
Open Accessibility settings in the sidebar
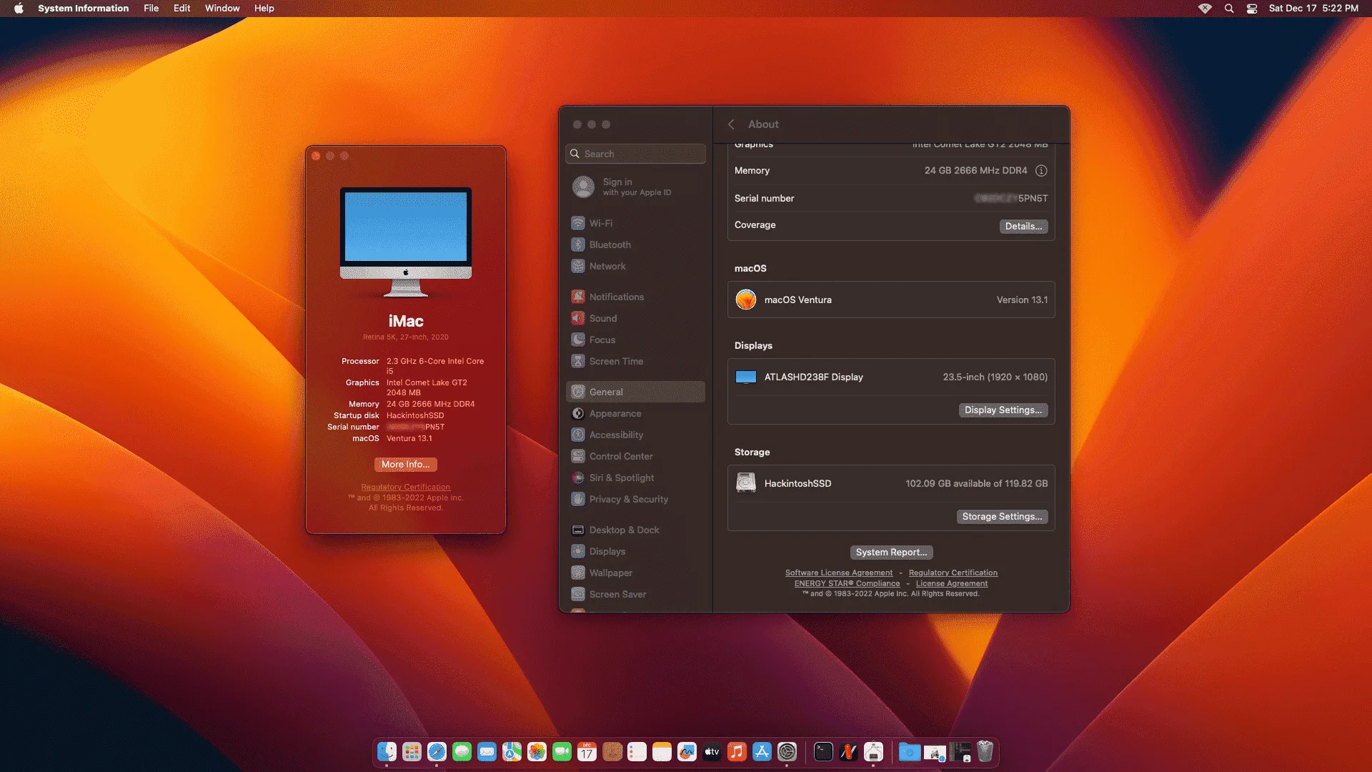(635, 435)
